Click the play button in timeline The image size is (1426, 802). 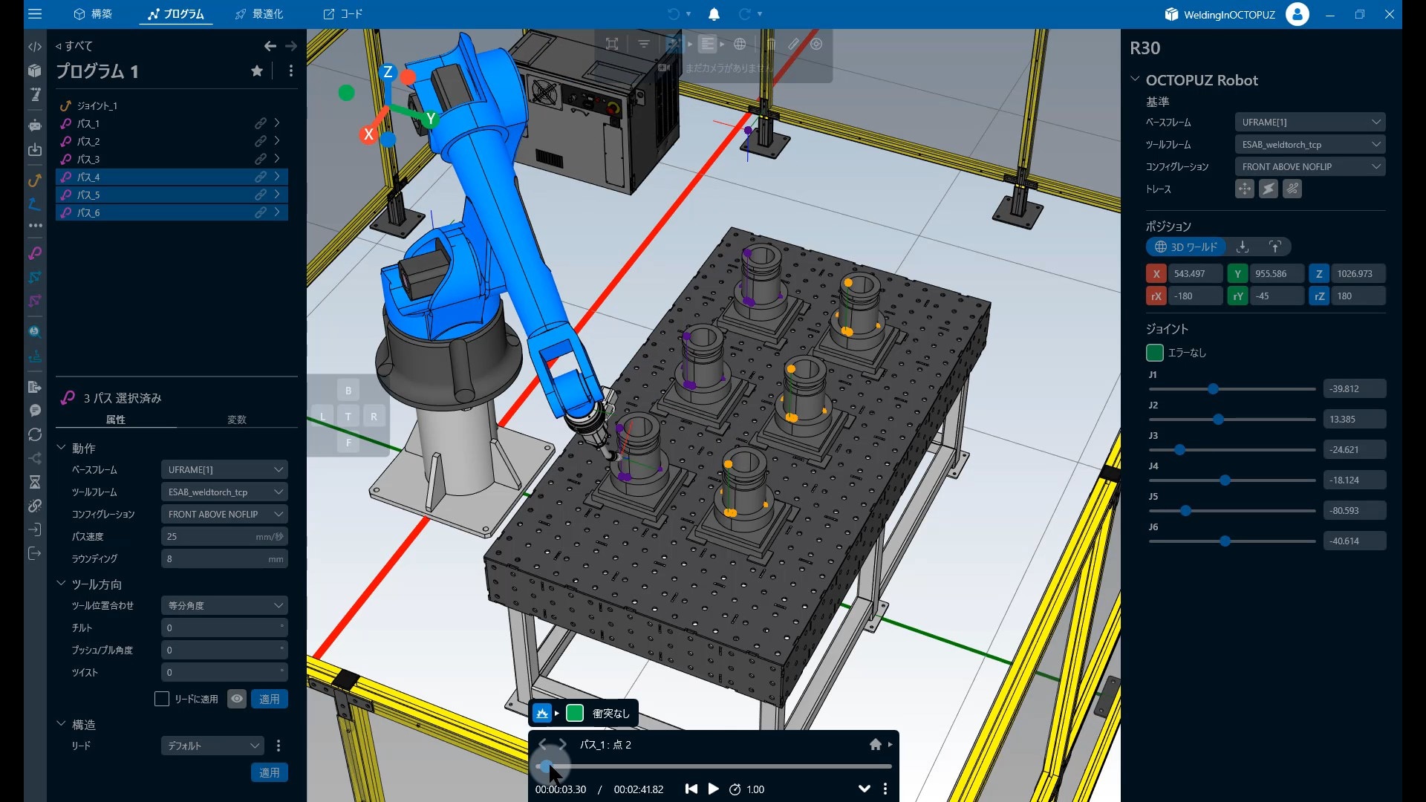click(714, 789)
